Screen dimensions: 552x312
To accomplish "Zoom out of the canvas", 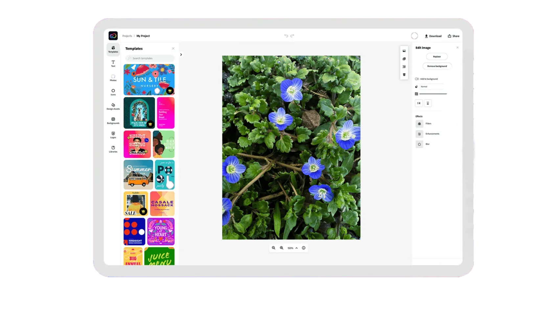I will click(273, 248).
